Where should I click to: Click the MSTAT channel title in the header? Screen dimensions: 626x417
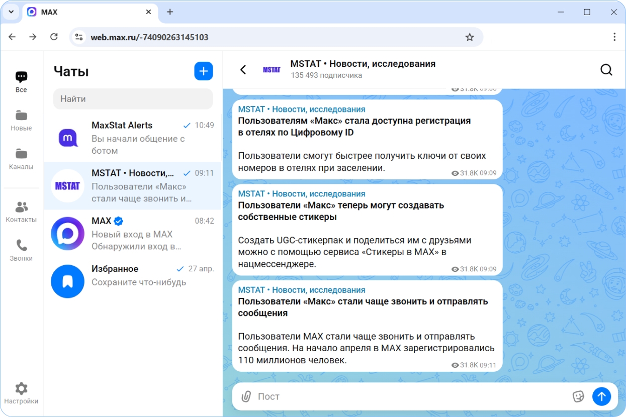[363, 64]
